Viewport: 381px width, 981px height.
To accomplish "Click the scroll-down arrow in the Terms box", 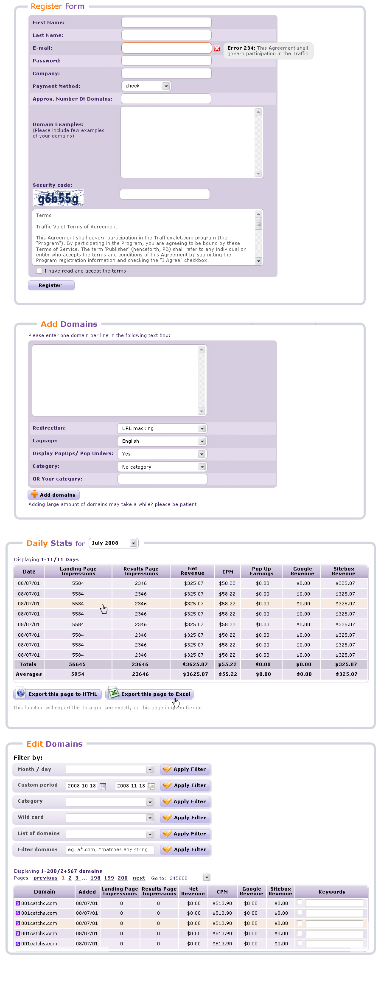I will click(x=258, y=261).
